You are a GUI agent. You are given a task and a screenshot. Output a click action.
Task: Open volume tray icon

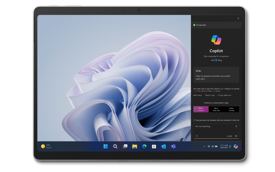click(212, 147)
